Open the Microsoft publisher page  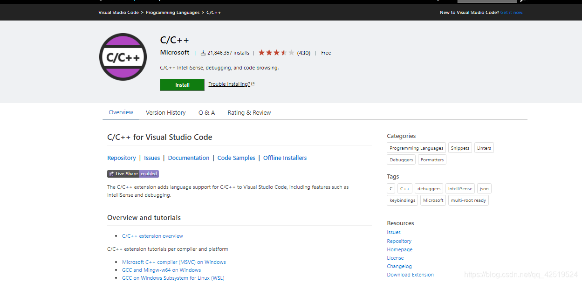(x=175, y=52)
